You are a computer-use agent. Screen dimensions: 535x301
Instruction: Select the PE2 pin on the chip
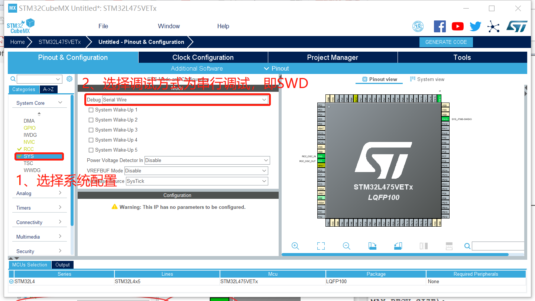tap(321, 105)
